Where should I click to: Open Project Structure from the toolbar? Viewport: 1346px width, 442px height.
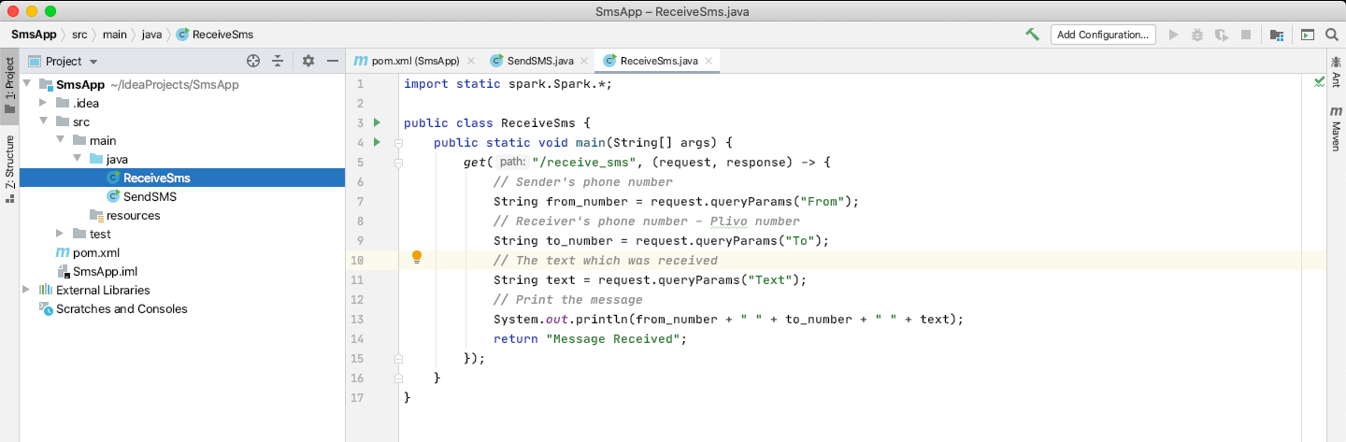coord(1277,35)
